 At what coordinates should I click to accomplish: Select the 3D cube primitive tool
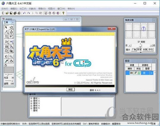coord(11,51)
